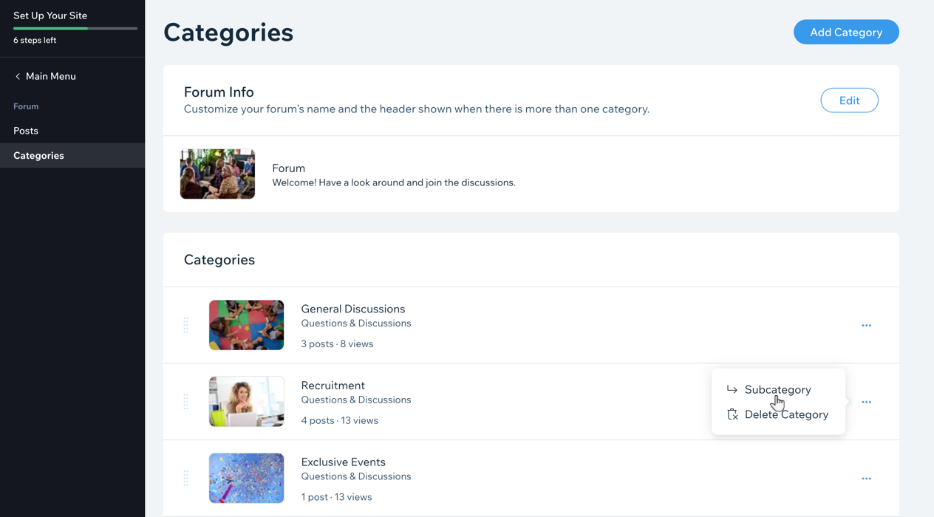Image resolution: width=934 pixels, height=517 pixels.
Task: Open the Exclusive Events category title
Action: coord(343,462)
